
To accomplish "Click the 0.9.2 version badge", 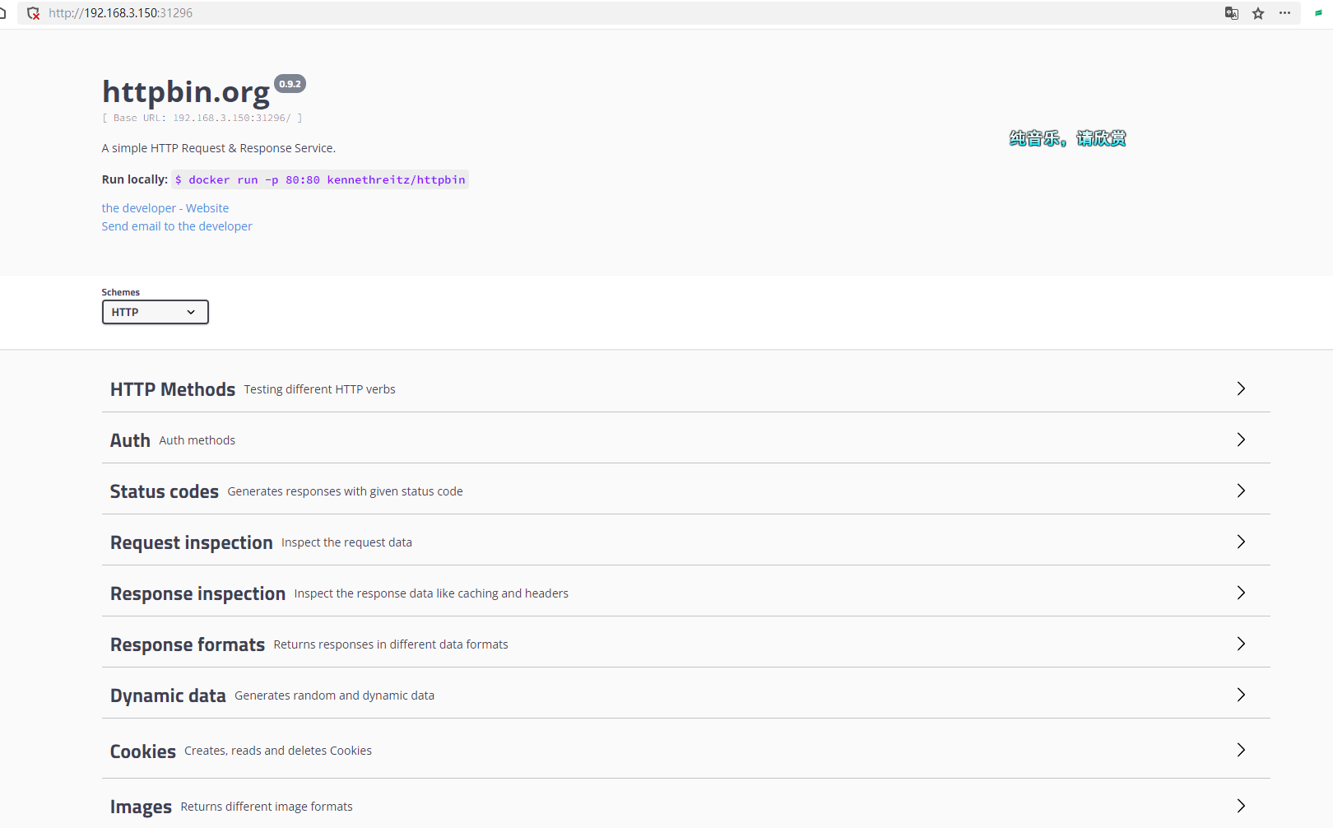I will coord(290,84).
